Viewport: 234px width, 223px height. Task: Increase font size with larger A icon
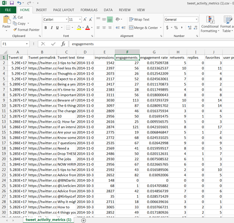(85, 19)
